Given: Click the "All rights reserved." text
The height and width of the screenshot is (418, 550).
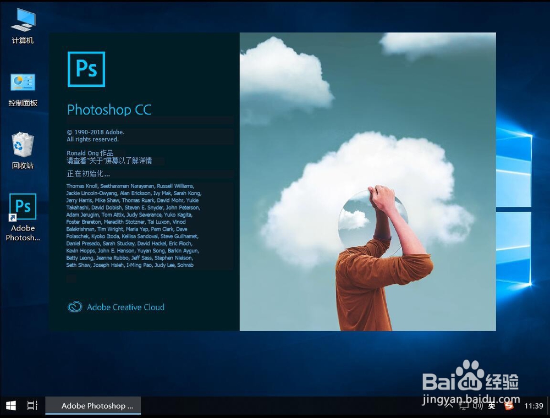Looking at the screenshot, I should click(92, 139).
